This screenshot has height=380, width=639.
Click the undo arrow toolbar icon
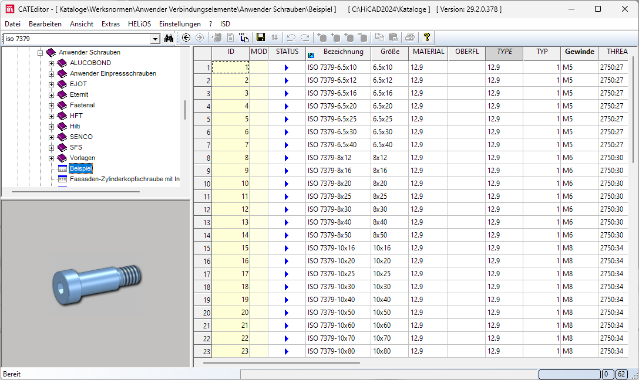(x=291, y=38)
